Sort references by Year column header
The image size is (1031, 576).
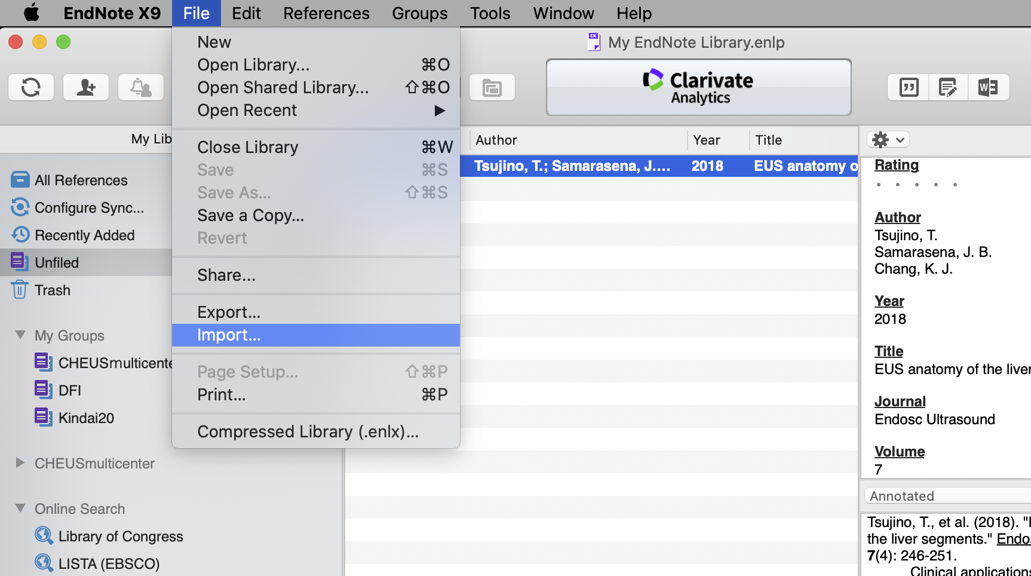click(718, 140)
